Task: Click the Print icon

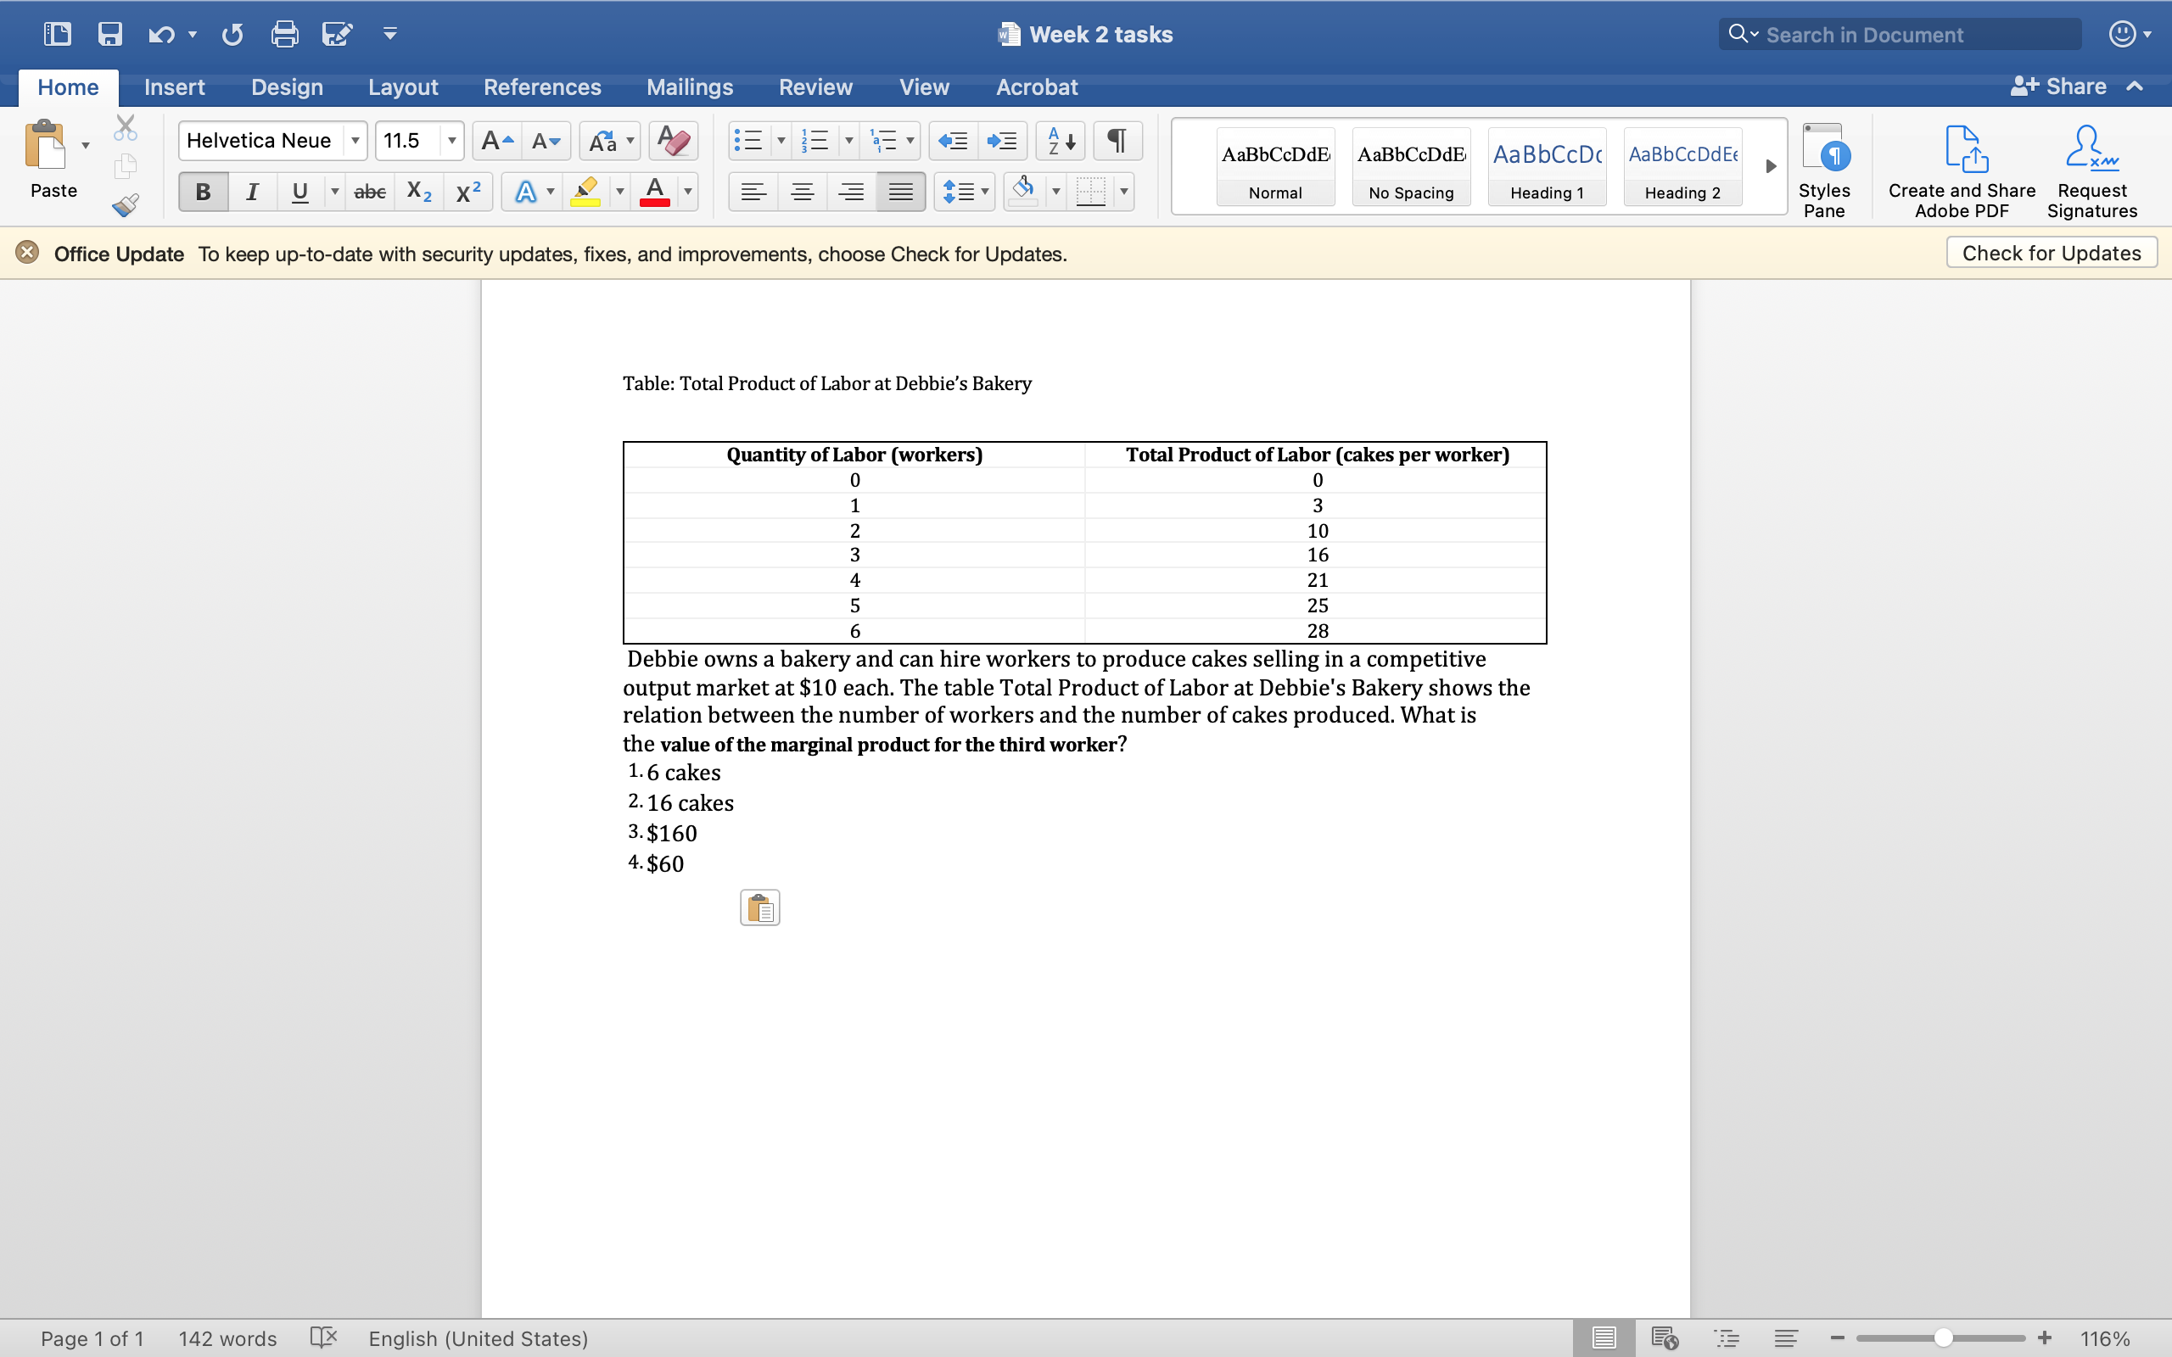Action: [285, 33]
